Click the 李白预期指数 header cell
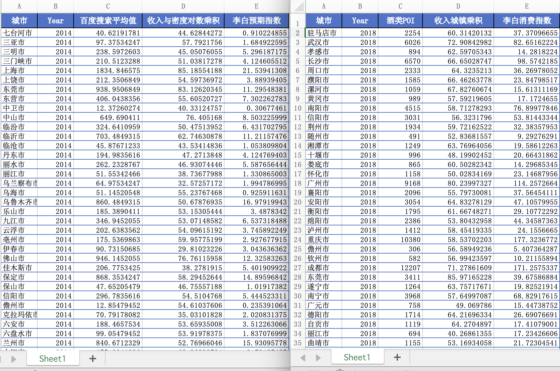Image resolution: width=560 pixels, height=371 pixels. coord(256,20)
